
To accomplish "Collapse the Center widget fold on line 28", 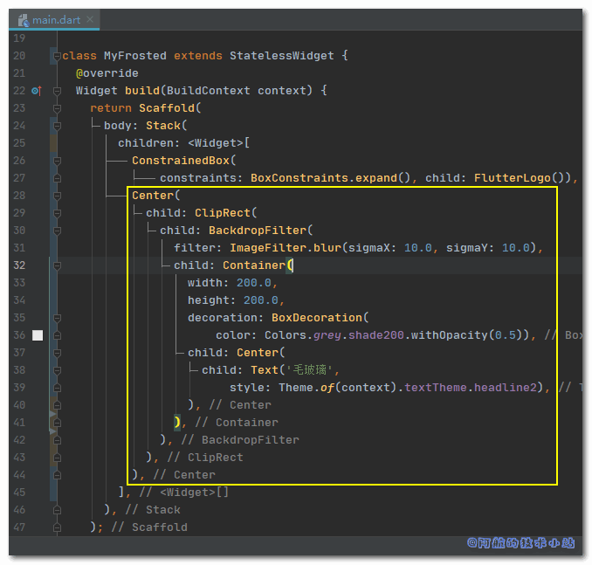I will 55,196.
